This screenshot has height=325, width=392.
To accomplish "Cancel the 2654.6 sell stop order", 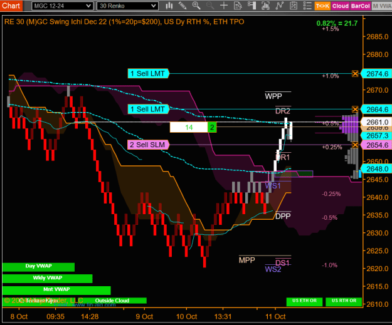I will pos(355,145).
